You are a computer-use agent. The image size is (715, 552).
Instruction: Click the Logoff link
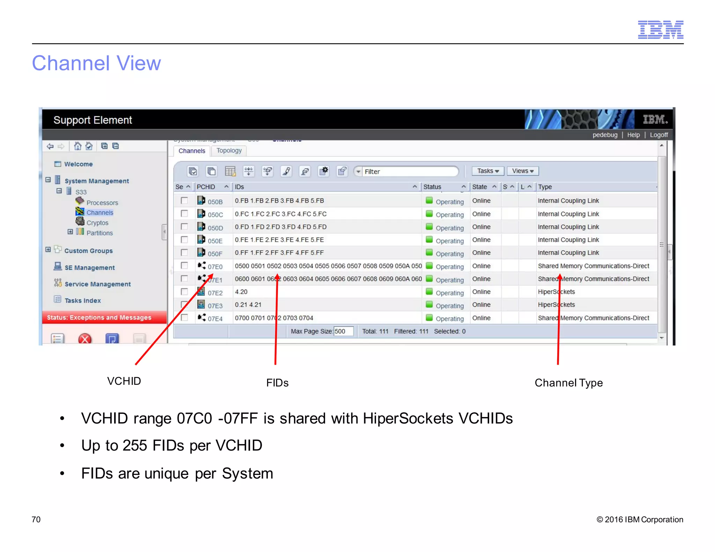(x=659, y=135)
